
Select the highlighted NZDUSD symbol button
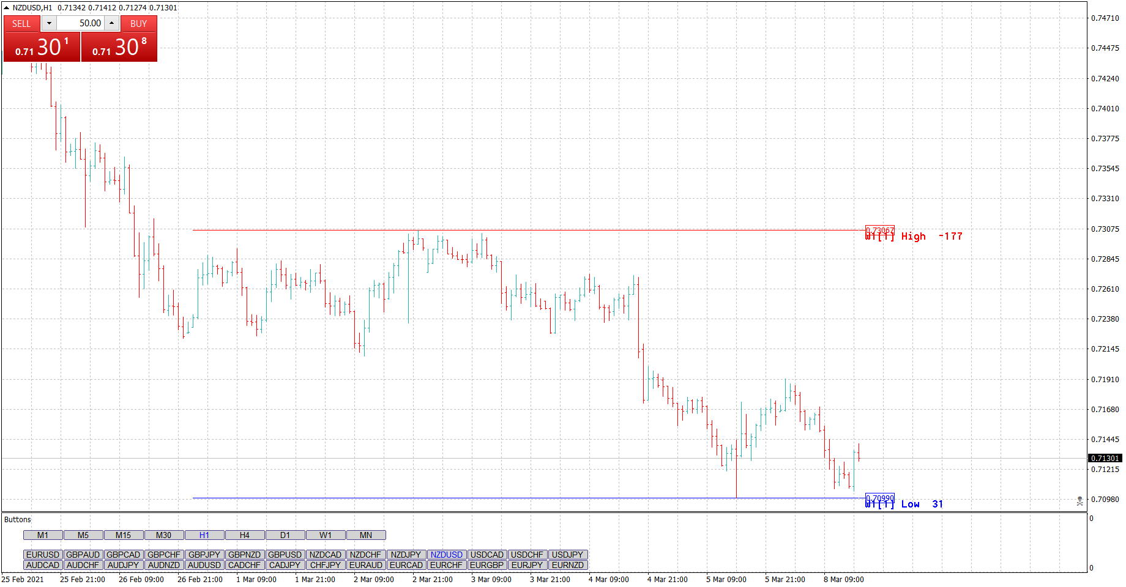coord(447,555)
